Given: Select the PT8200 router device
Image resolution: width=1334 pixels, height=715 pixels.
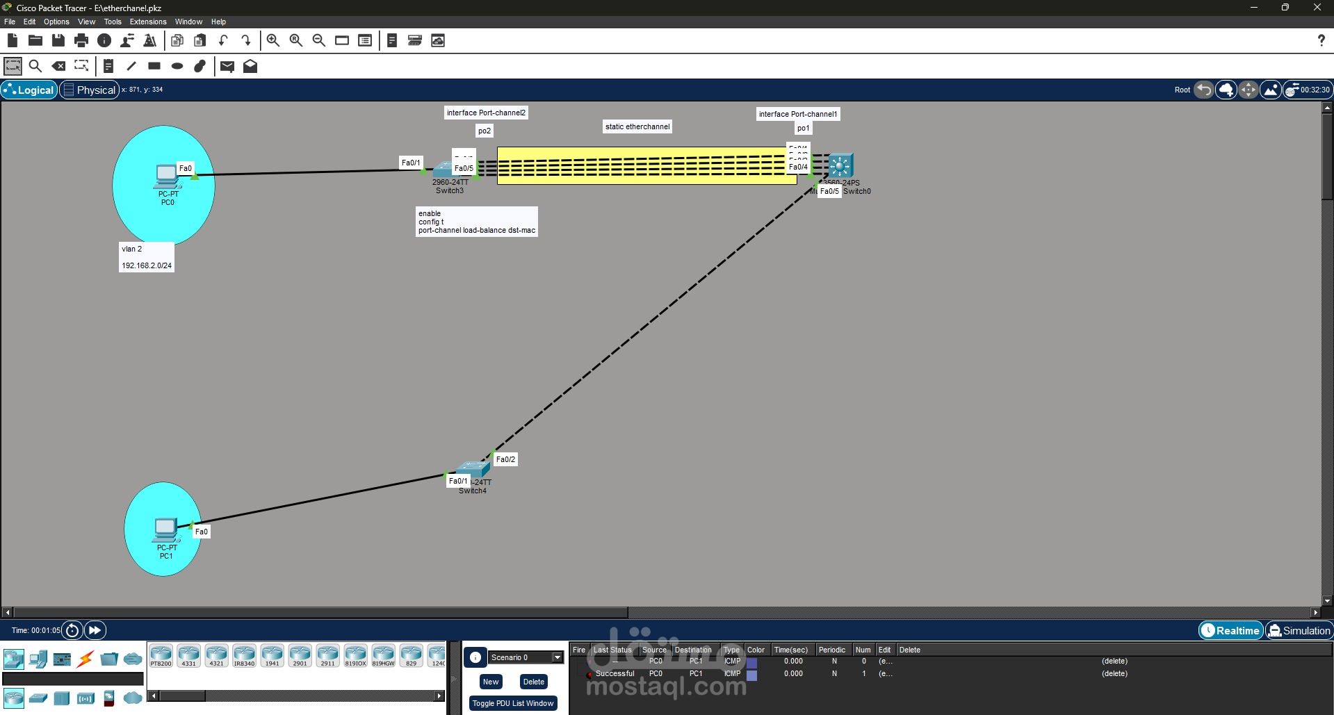Looking at the screenshot, I should [161, 656].
